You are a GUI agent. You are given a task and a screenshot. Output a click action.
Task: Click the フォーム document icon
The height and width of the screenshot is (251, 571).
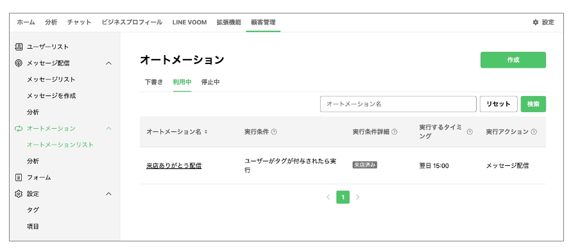point(18,177)
